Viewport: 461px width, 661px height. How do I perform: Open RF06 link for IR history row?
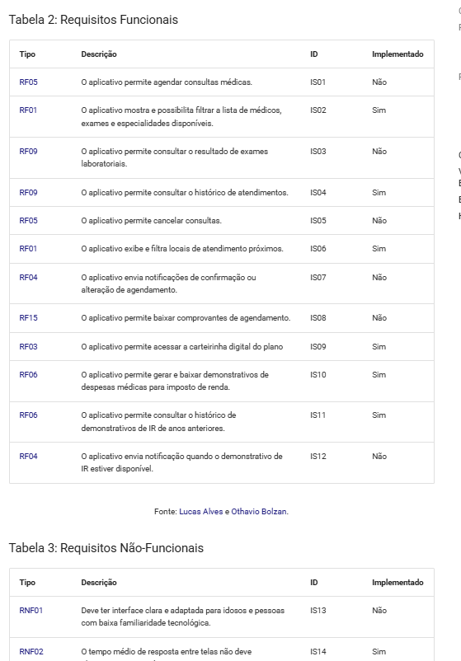[x=28, y=415]
